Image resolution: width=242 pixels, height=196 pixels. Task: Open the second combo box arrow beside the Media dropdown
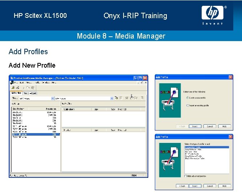(x=112, y=99)
